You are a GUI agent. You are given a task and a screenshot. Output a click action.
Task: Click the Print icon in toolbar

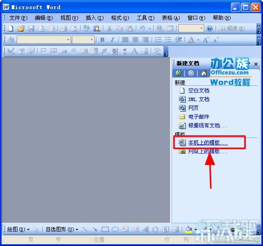pos(64,28)
